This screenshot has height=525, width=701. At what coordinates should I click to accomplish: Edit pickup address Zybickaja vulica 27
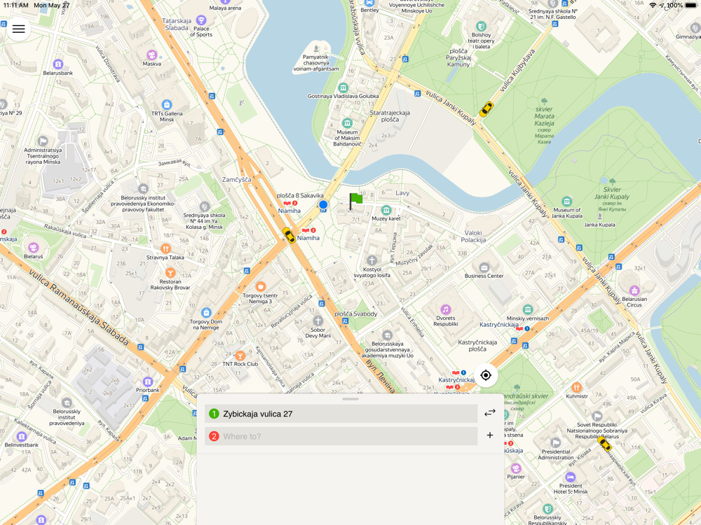[341, 414]
